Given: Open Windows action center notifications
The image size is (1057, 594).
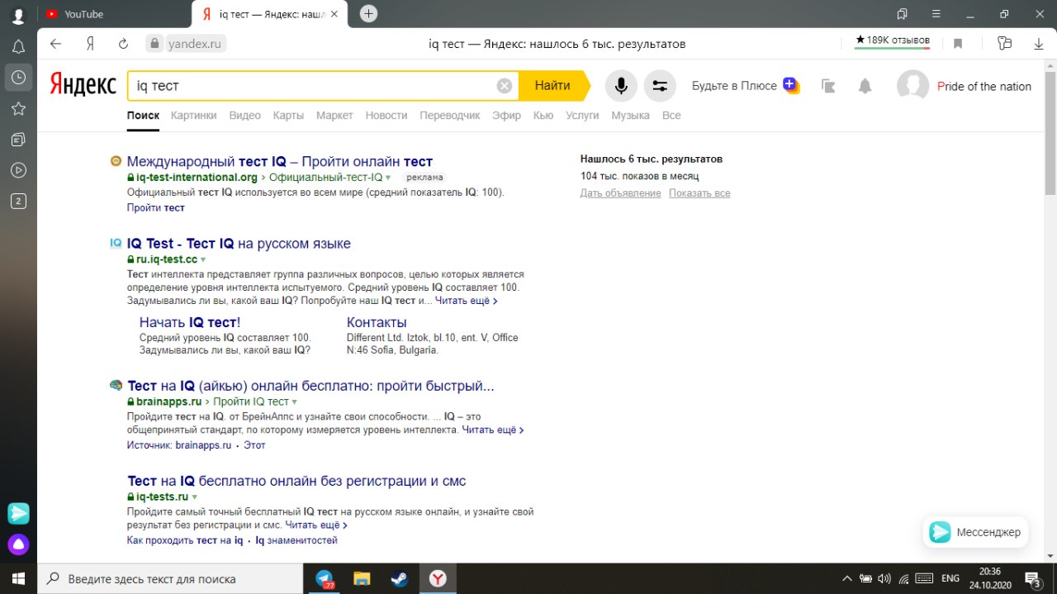Looking at the screenshot, I should (x=1032, y=578).
